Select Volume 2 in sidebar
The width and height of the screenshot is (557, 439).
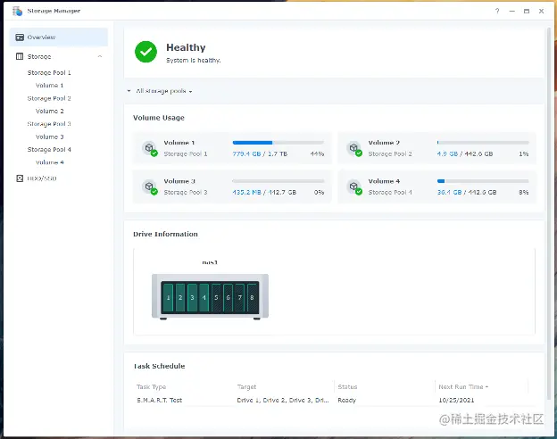pos(49,112)
